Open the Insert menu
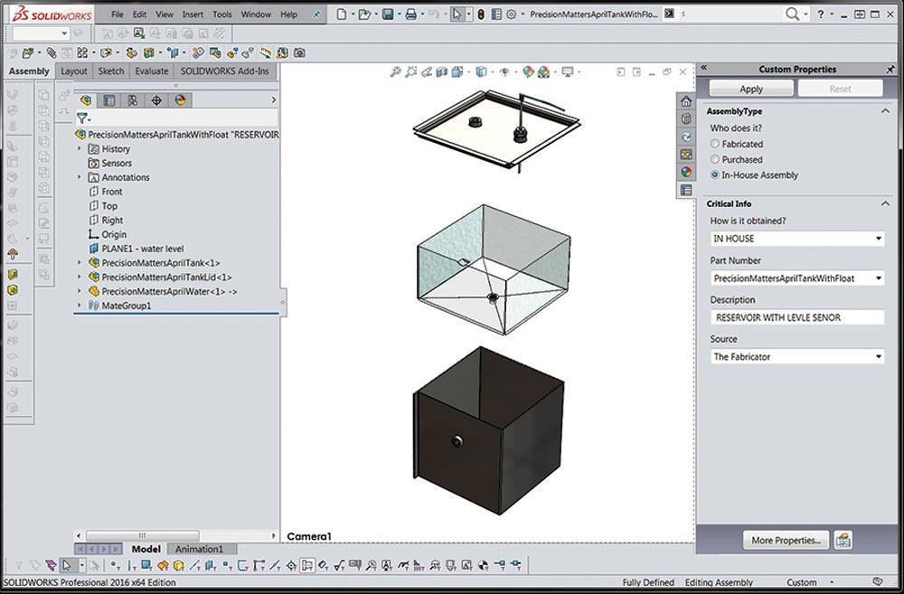This screenshot has width=904, height=594. (192, 14)
